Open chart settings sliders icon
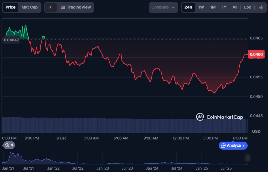 261,7
